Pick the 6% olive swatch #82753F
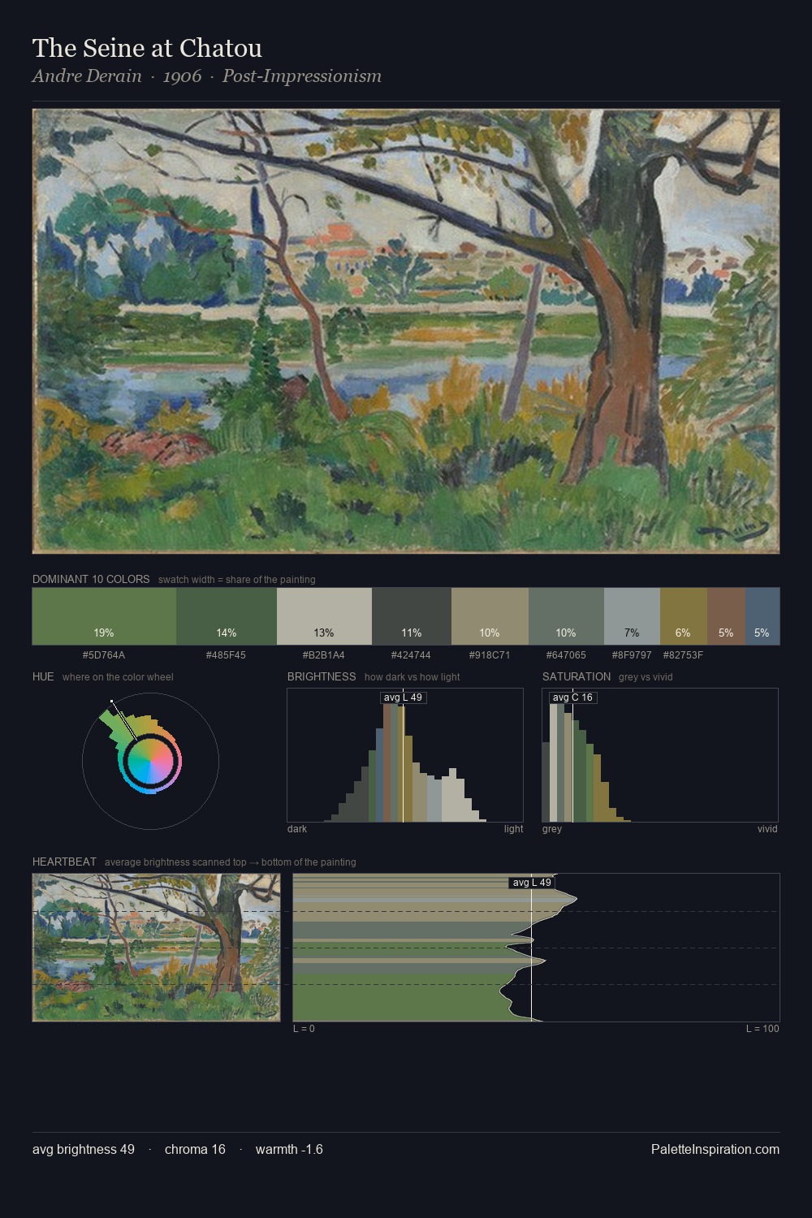Image resolution: width=812 pixels, height=1218 pixels. pyautogui.click(x=684, y=616)
